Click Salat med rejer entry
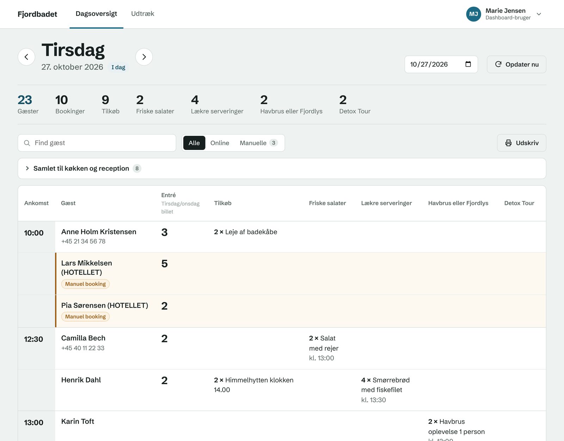 324,348
